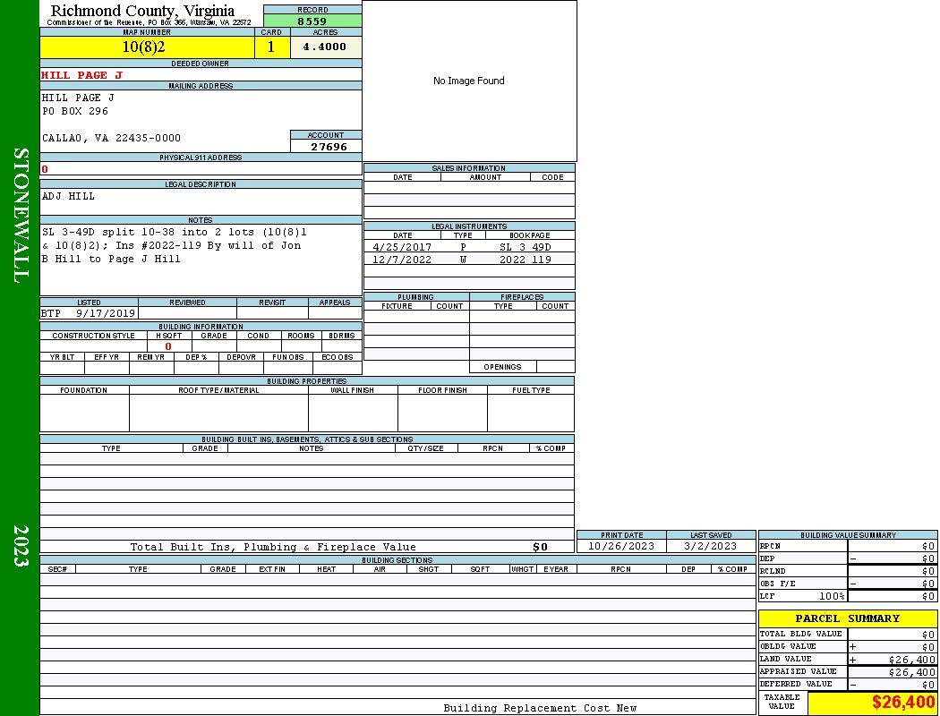This screenshot has height=716, width=940.
Task: Click the yellow Parcel Summary header
Action: tap(847, 618)
